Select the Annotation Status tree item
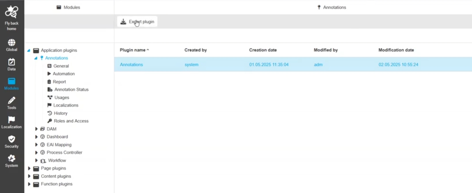 72,89
